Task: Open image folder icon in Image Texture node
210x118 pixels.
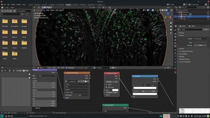Action: tap(86, 81)
